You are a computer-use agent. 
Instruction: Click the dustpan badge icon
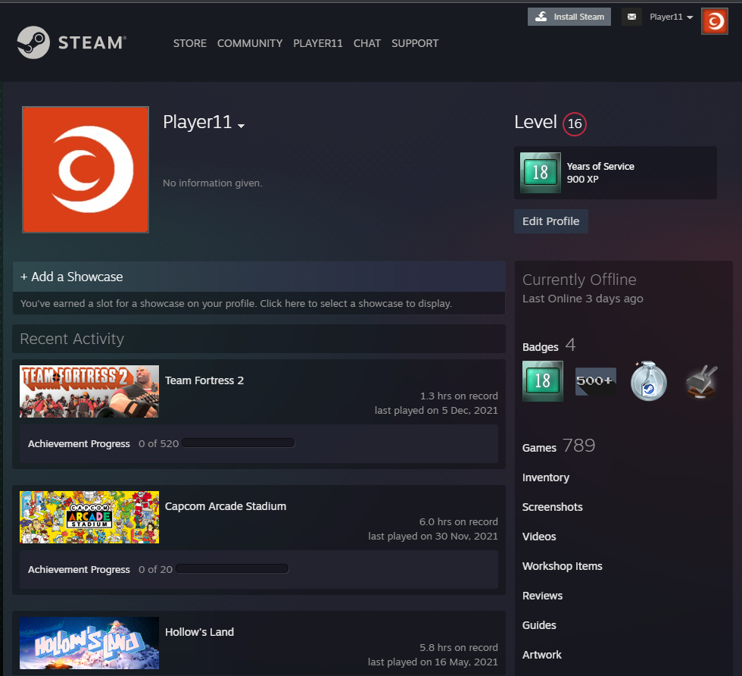tap(702, 381)
